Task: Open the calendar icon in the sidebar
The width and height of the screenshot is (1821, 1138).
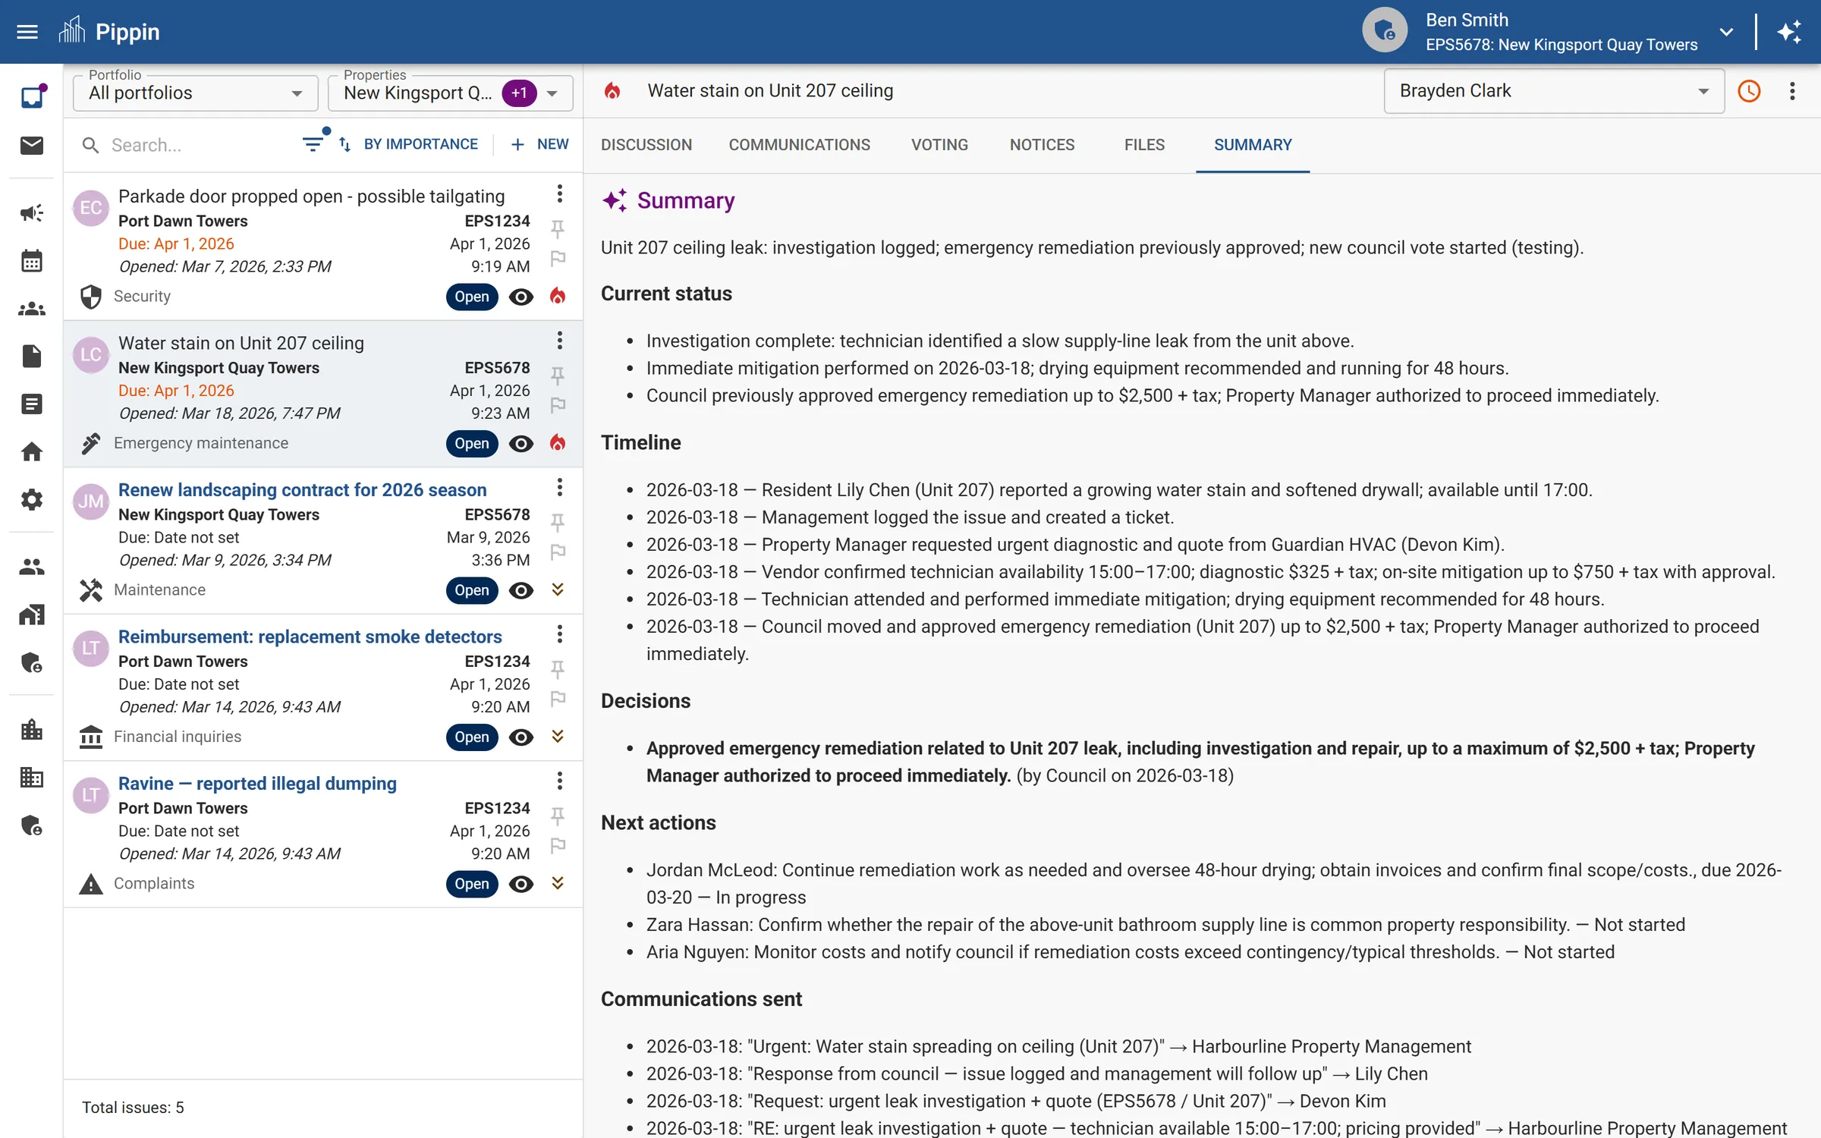Action: [x=31, y=260]
